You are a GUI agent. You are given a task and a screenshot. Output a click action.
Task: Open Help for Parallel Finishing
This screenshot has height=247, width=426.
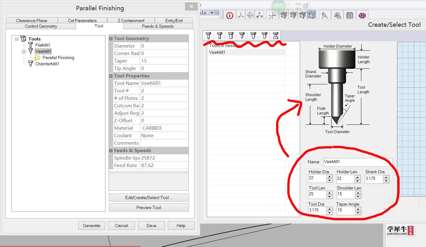tap(181, 226)
